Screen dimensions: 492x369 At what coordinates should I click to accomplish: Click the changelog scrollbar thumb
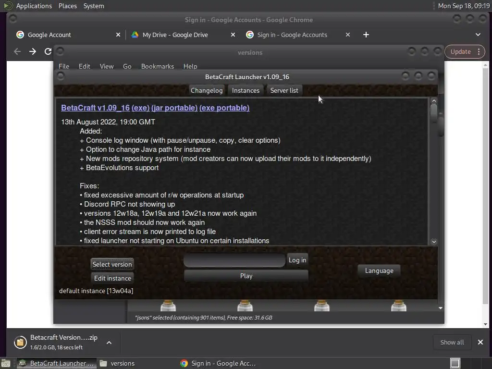(434, 113)
